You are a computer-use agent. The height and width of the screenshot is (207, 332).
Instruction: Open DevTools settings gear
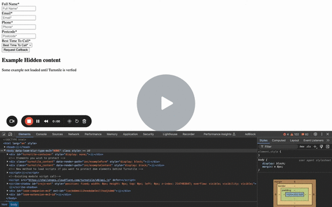pyautogui.click(x=315, y=134)
